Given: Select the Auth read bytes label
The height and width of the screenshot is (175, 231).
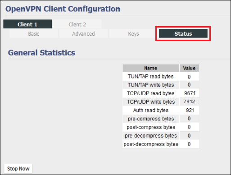Looking at the screenshot, I should coord(151,111).
